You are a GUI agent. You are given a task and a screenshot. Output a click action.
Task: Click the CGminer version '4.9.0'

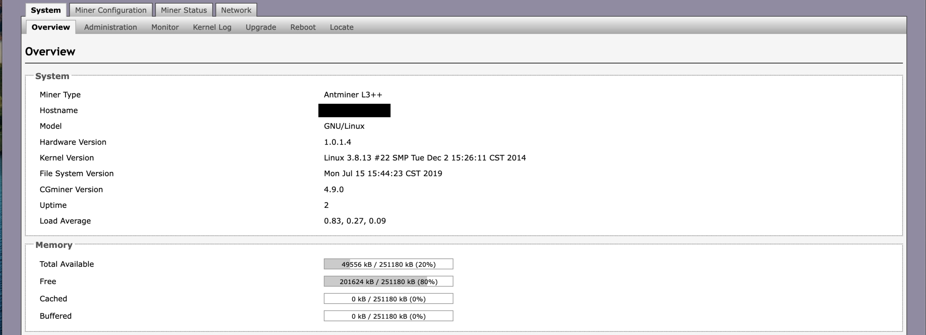tap(334, 189)
